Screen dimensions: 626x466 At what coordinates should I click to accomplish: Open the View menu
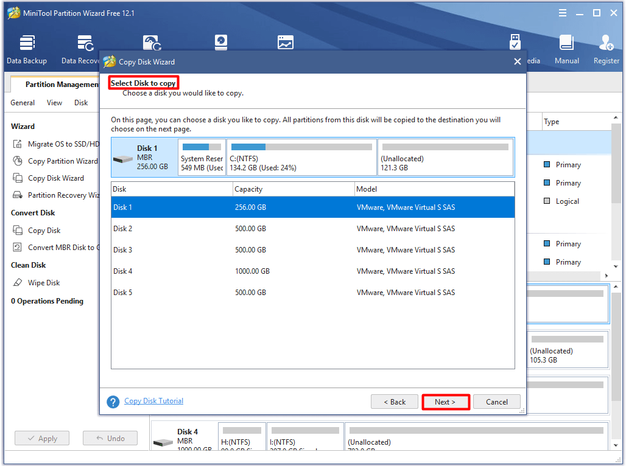[x=54, y=103]
